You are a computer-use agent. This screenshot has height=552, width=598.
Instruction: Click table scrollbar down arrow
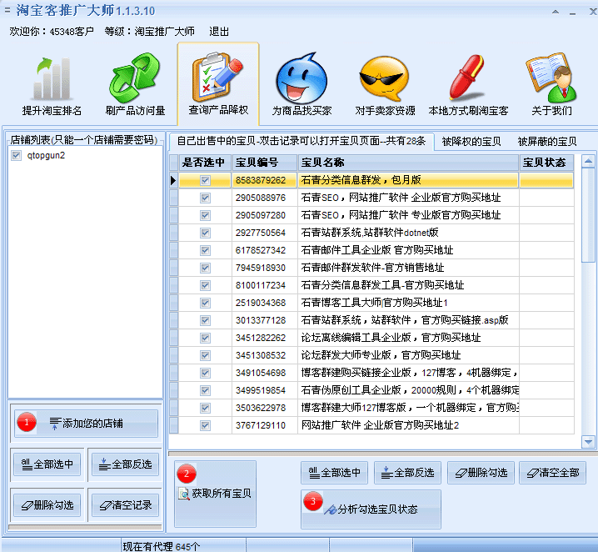coord(588,442)
